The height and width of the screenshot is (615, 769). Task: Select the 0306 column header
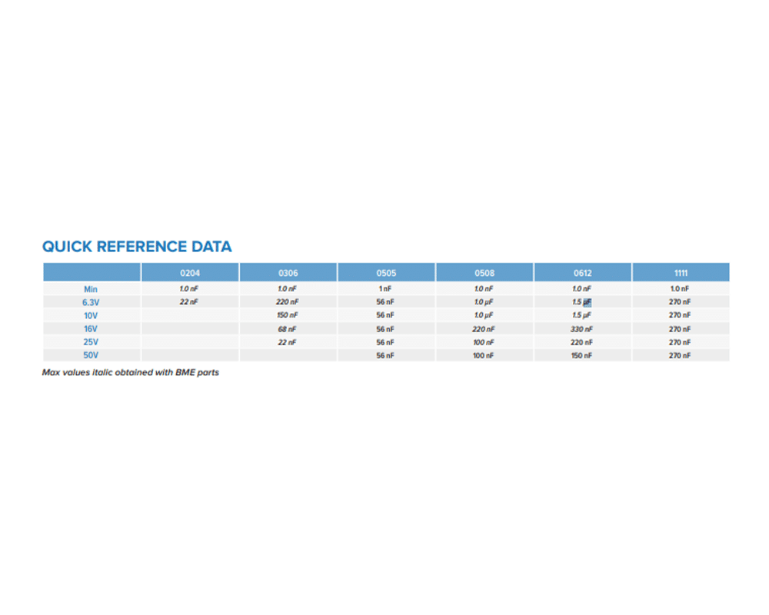pyautogui.click(x=288, y=273)
